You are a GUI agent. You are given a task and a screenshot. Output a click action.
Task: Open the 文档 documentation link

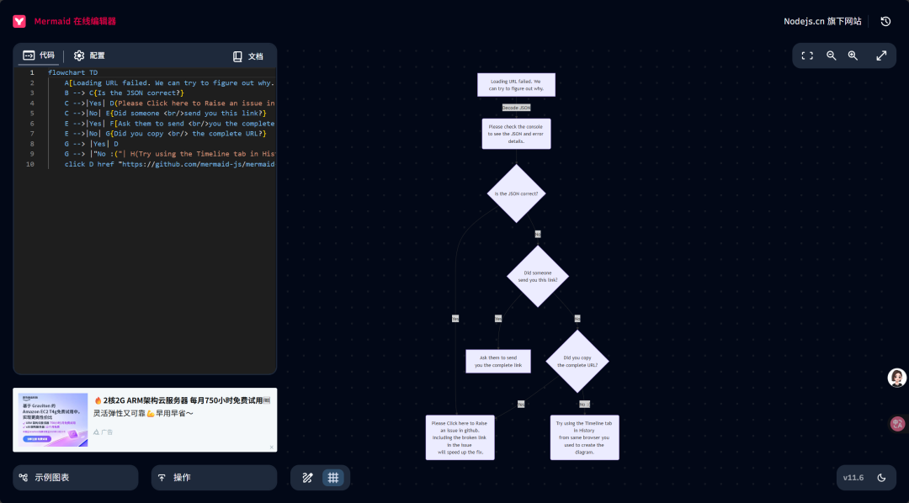tap(247, 56)
